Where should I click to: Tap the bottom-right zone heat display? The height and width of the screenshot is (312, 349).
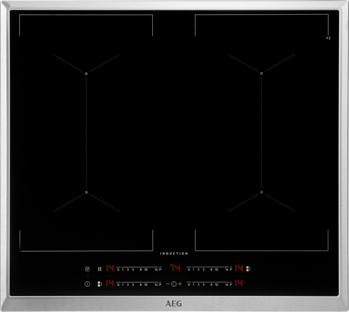coord(239,284)
